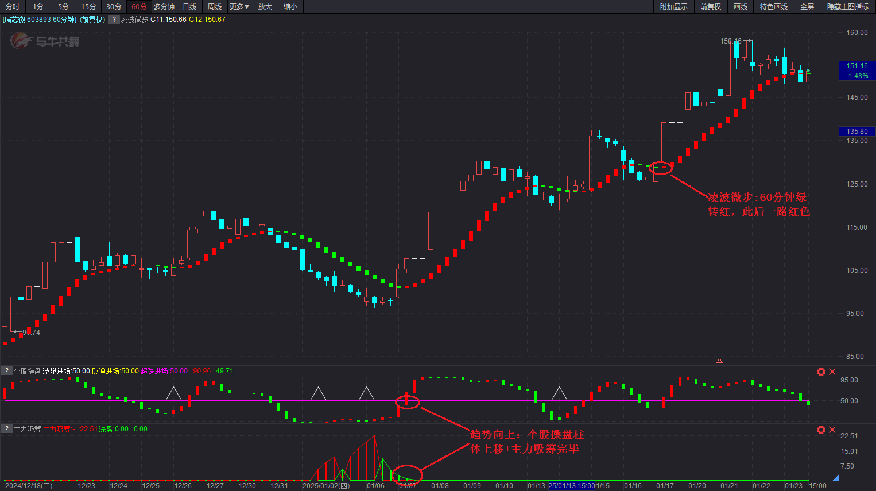Click the blue 135.80 price axis tag

pos(857,132)
